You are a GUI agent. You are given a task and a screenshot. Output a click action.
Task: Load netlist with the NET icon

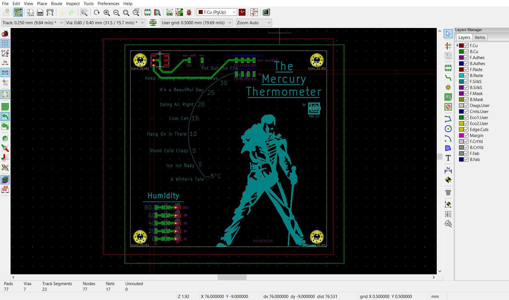pos(169,12)
